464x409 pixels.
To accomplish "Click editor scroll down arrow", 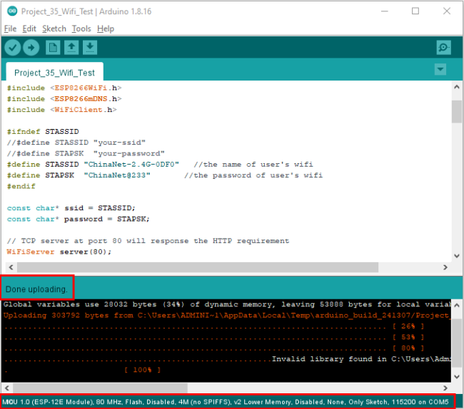I will point(457,256).
